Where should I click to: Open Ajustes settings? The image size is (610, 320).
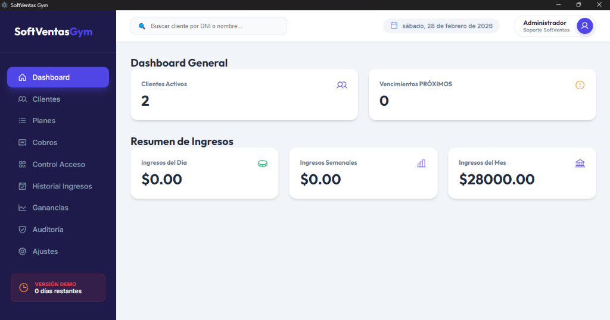[x=58, y=251]
